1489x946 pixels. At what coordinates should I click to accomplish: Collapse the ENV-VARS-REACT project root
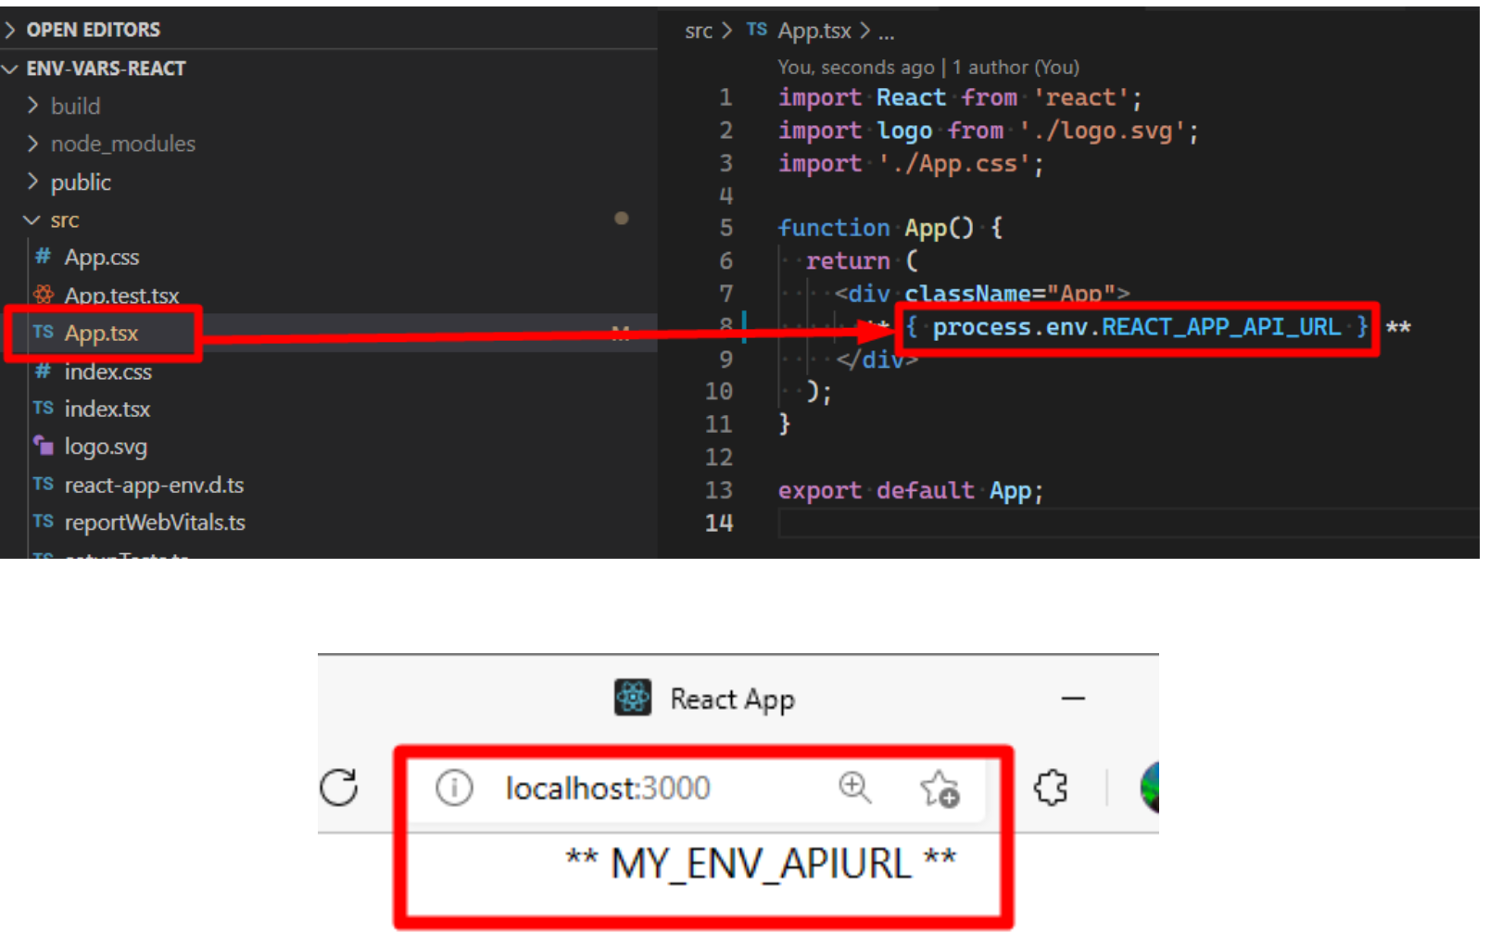106,69
